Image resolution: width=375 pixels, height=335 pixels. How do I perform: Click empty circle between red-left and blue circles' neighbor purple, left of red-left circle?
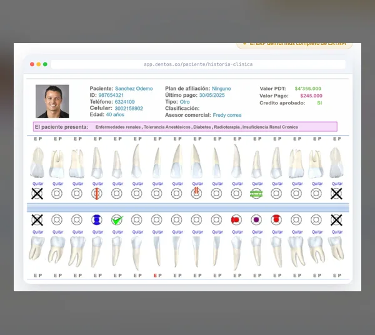[x=216, y=220]
